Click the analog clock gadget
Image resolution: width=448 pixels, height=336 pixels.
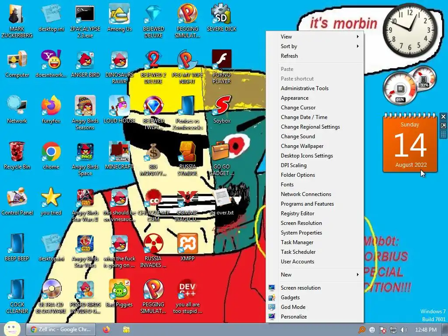[409, 30]
